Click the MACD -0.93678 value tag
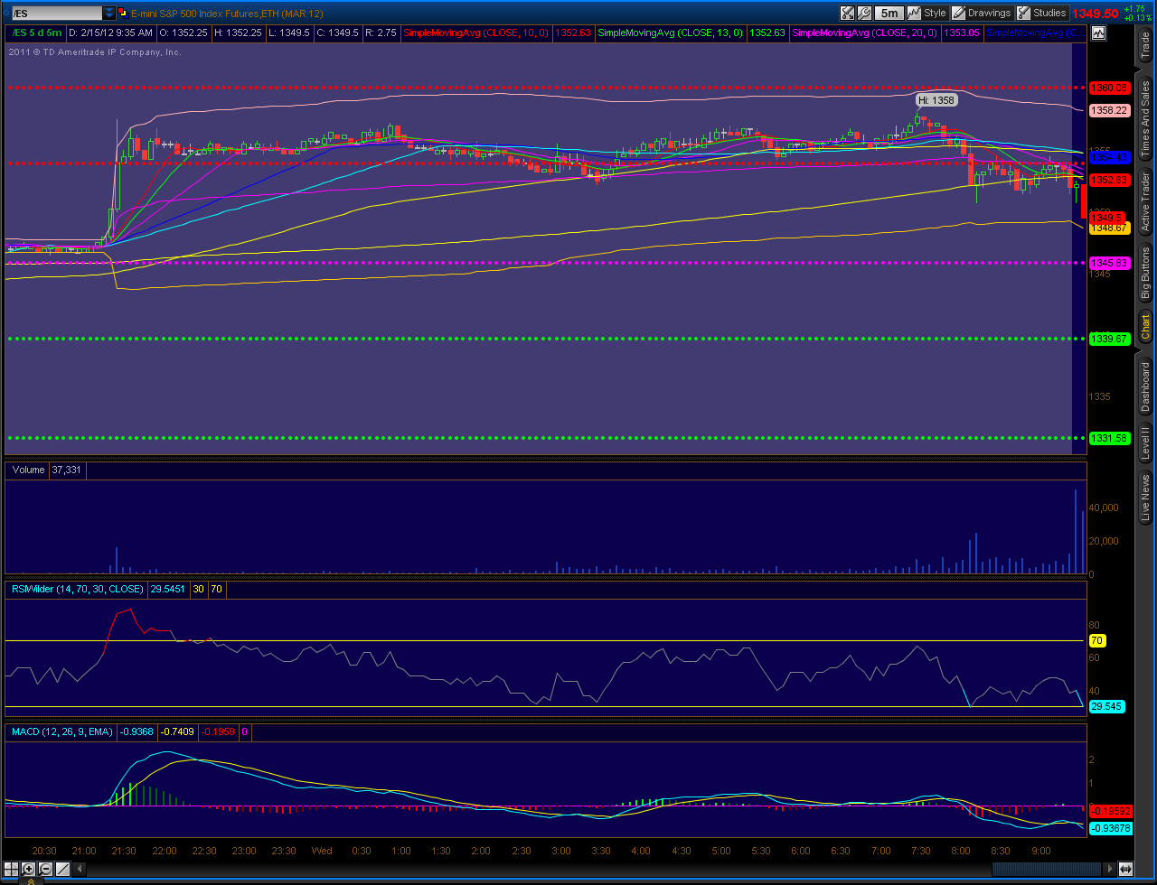 [1111, 828]
